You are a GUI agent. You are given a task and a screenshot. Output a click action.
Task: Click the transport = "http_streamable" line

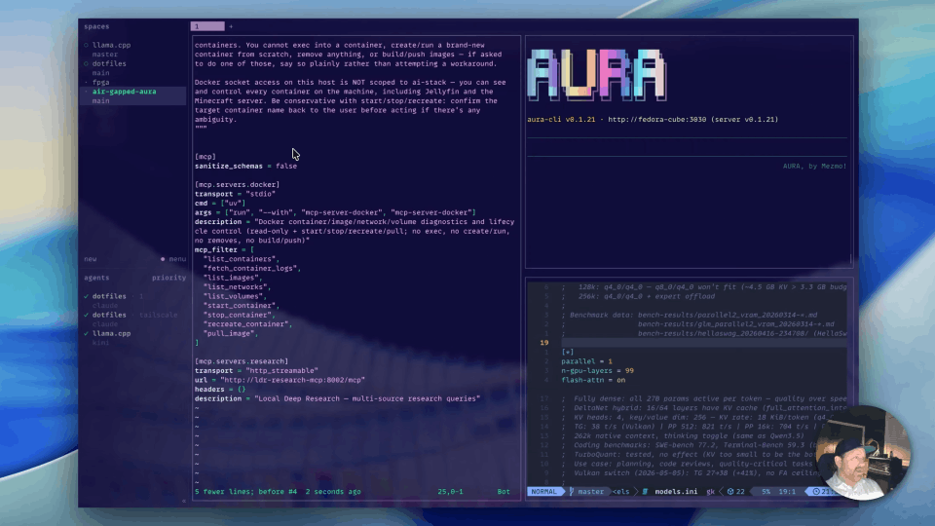tap(256, 370)
